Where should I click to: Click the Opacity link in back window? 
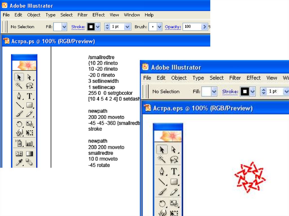point(173,27)
